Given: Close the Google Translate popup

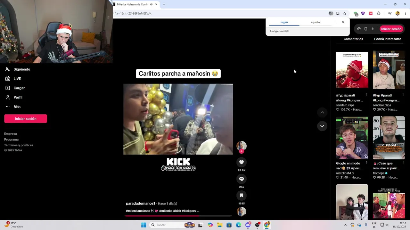Looking at the screenshot, I should click(x=343, y=22).
